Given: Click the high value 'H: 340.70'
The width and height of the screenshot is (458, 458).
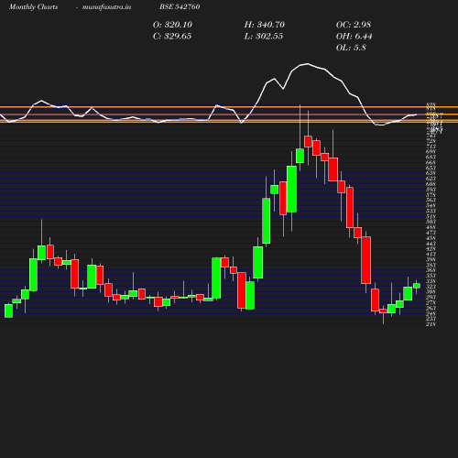Looking at the screenshot, I should 264,25.
